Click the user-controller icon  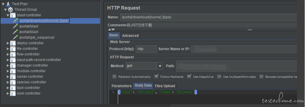click(13, 93)
